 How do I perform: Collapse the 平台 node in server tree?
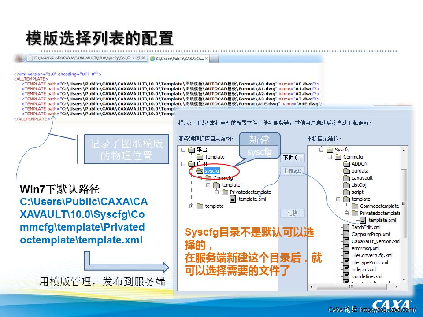click(x=183, y=150)
